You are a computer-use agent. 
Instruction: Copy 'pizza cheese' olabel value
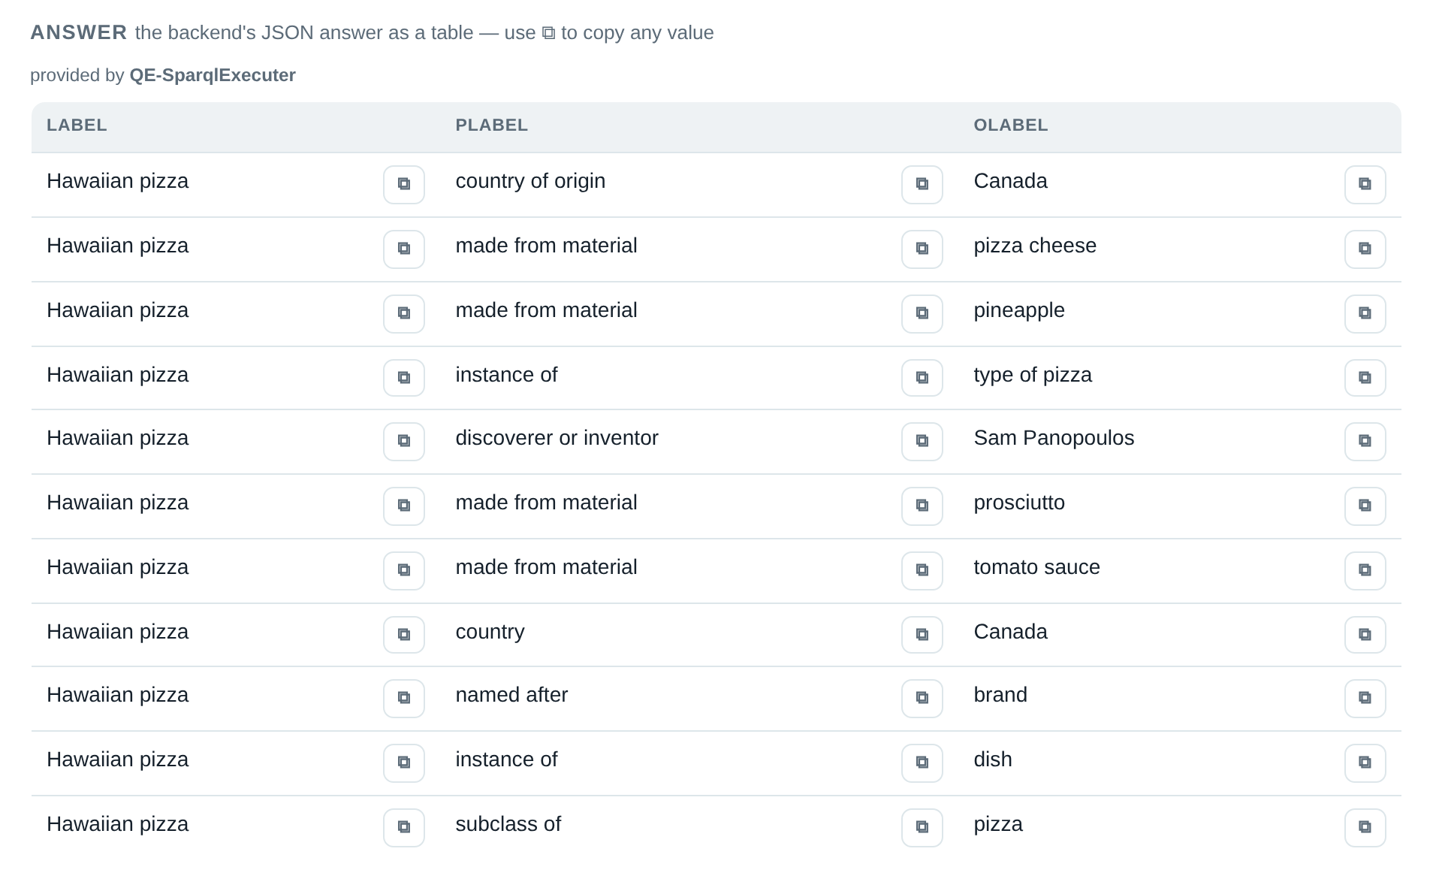pyautogui.click(x=1365, y=249)
